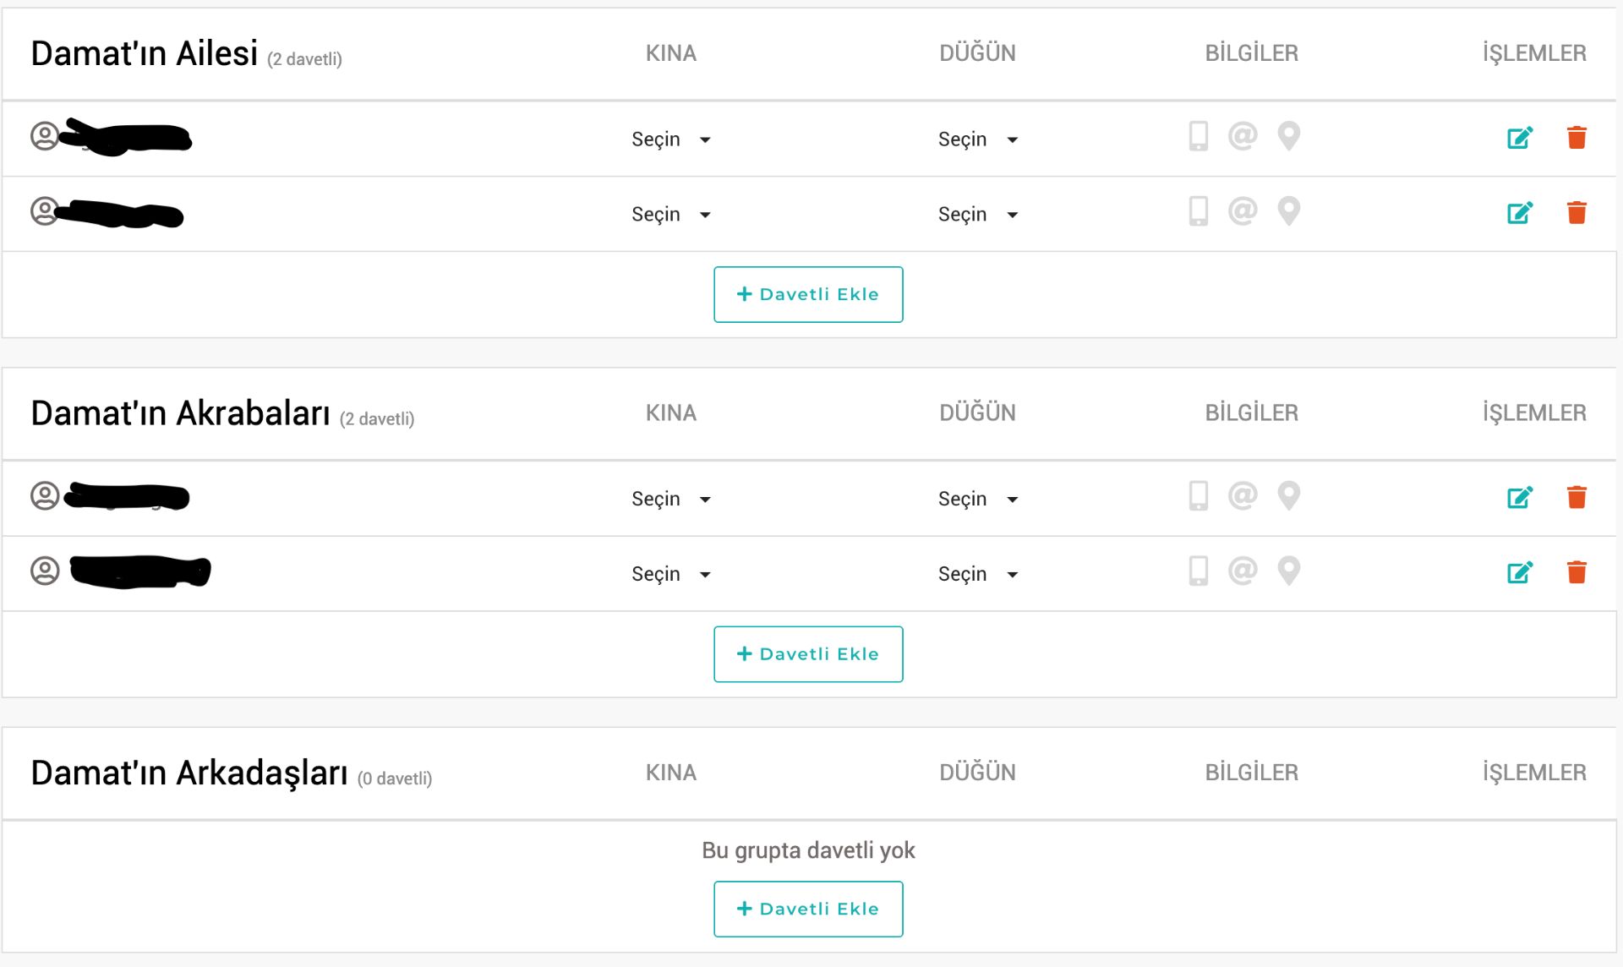Image resolution: width=1623 pixels, height=967 pixels.
Task: Edit the second guest in Damat'ın Ailesi
Action: (x=1520, y=213)
